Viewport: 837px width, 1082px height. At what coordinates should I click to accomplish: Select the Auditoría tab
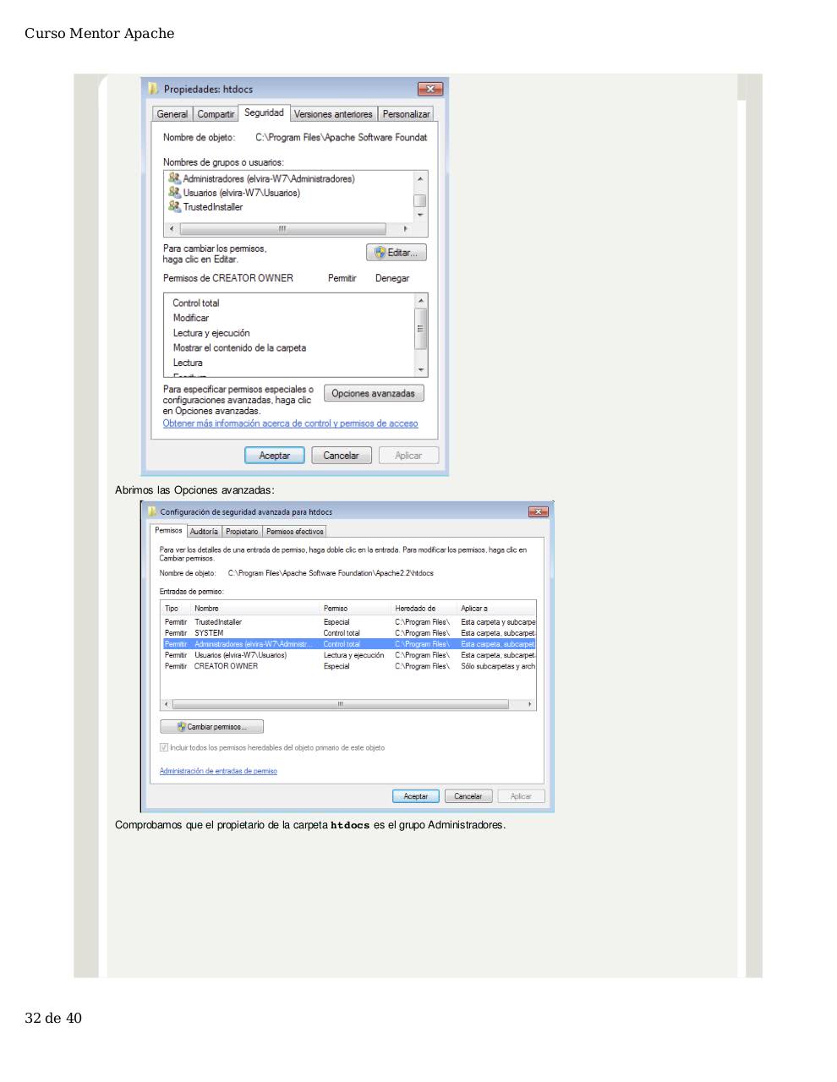point(203,531)
